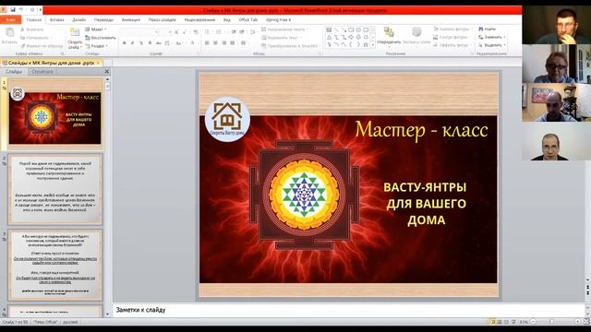
Task: Toggle center text alignment
Action: (215, 43)
